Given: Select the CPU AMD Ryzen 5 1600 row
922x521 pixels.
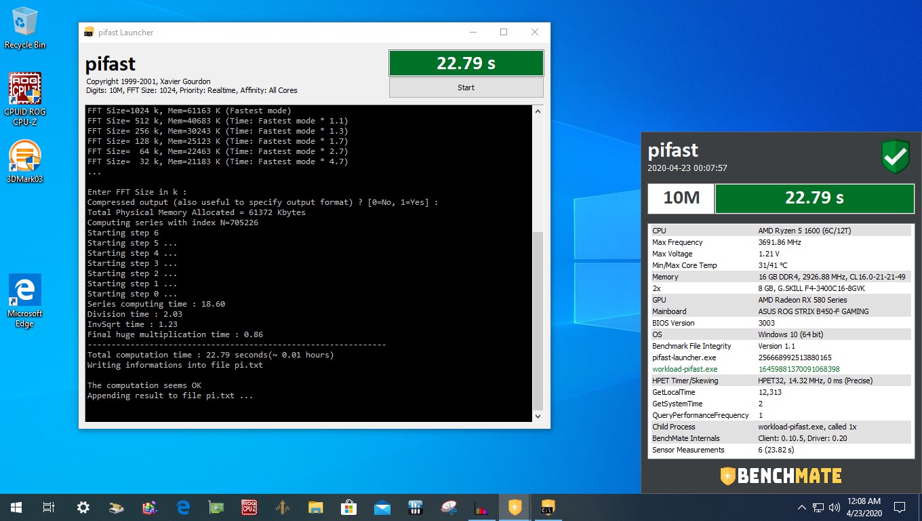Looking at the screenshot, I should pyautogui.click(x=780, y=231).
